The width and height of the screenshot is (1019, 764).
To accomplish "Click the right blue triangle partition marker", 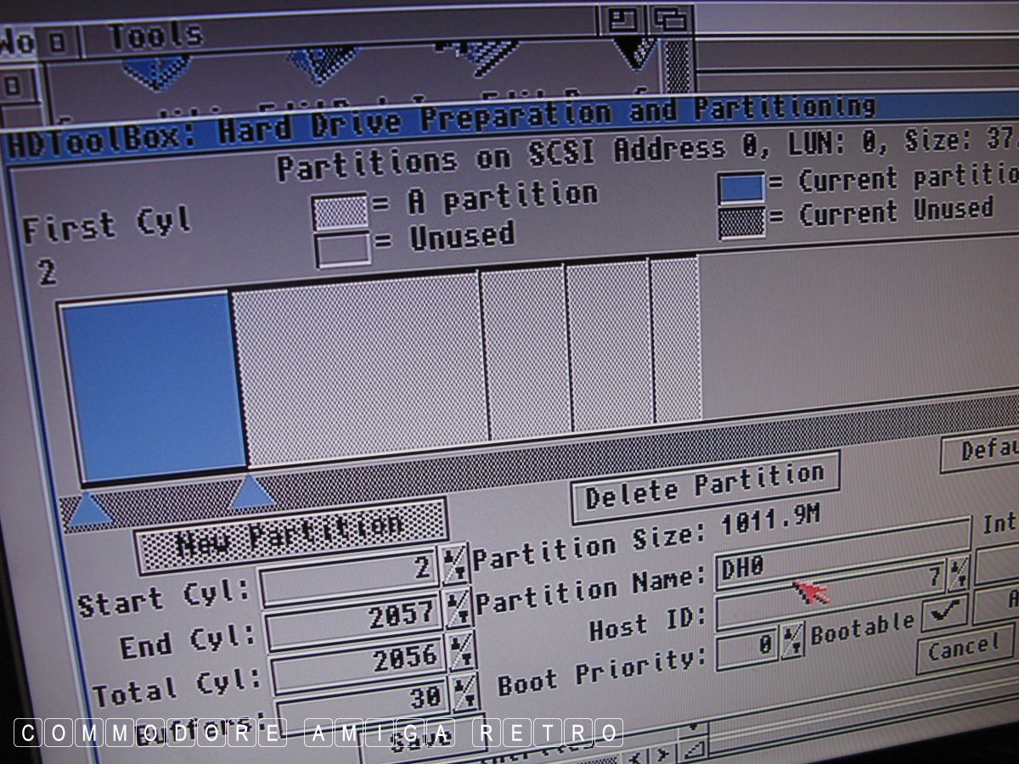I will click(252, 493).
